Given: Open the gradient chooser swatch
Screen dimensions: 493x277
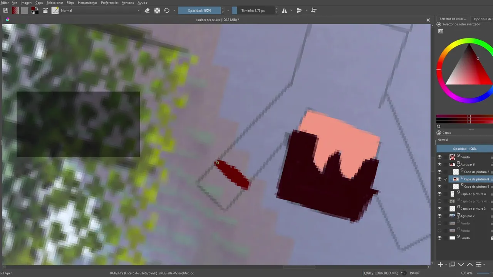Looking at the screenshot, I should (15, 10).
